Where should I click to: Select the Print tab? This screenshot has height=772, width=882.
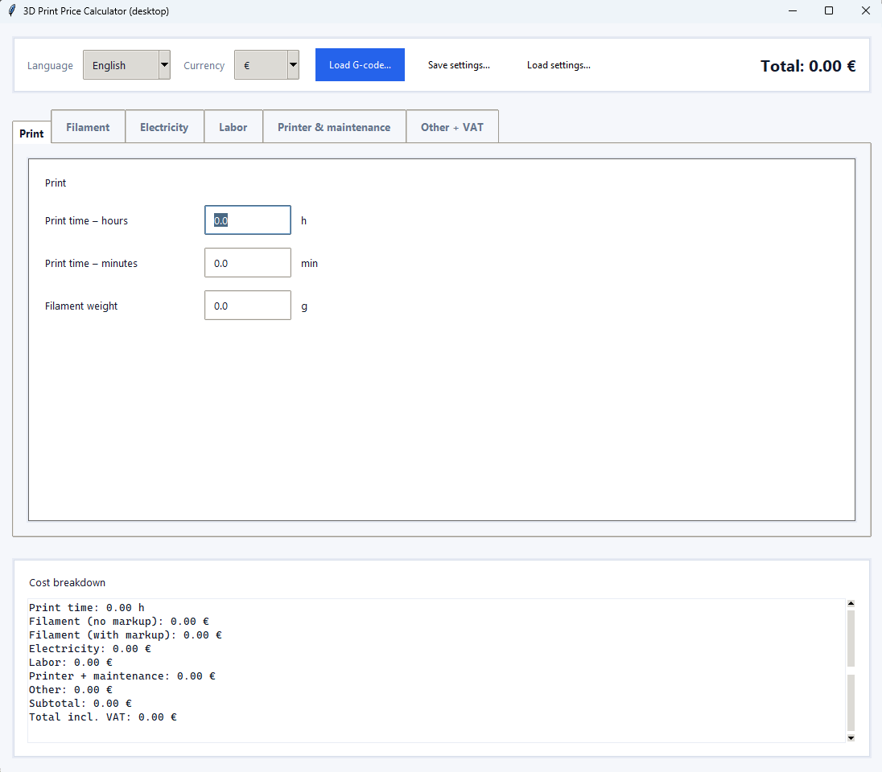(x=31, y=133)
